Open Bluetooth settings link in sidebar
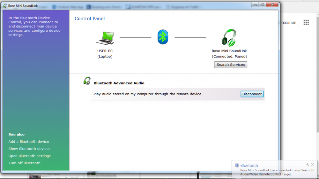This screenshot has width=319, height=179. click(29, 156)
